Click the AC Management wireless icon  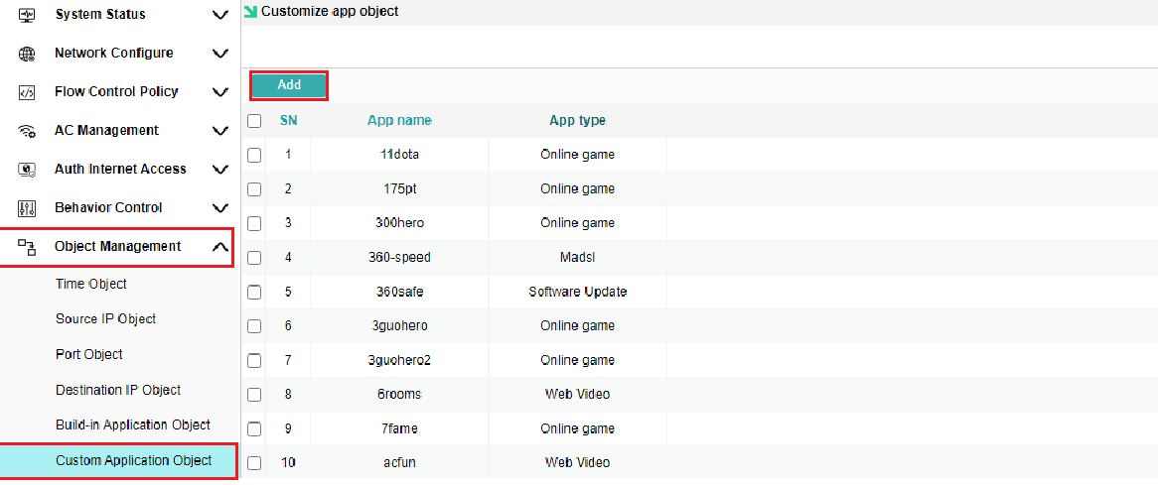pos(27,131)
